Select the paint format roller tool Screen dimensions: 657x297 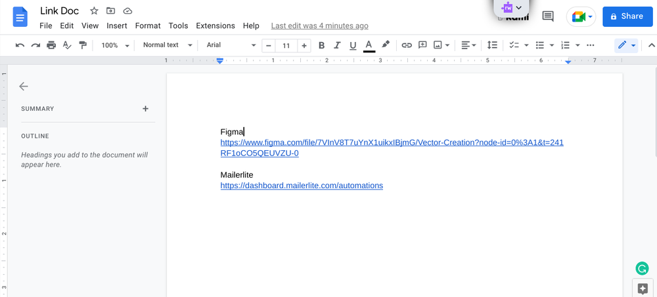(83, 45)
